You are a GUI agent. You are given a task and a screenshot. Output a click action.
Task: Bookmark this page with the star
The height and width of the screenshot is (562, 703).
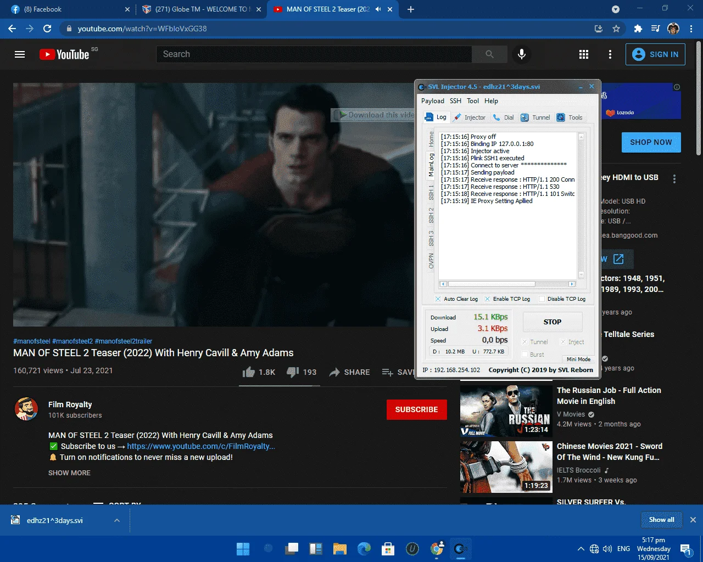pos(616,29)
